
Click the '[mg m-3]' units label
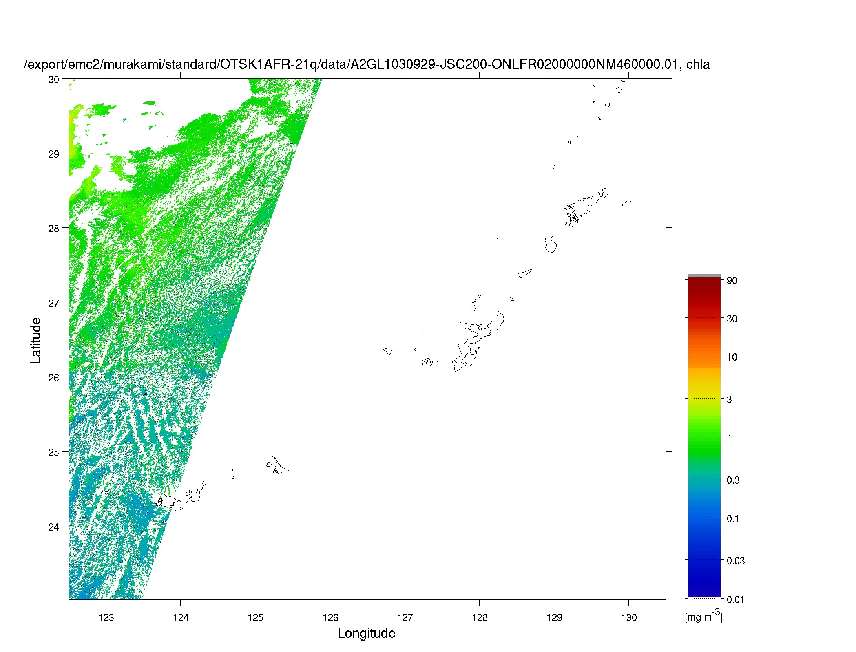coord(704,616)
